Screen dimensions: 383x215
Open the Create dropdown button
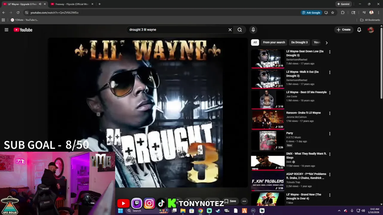pos(343,30)
